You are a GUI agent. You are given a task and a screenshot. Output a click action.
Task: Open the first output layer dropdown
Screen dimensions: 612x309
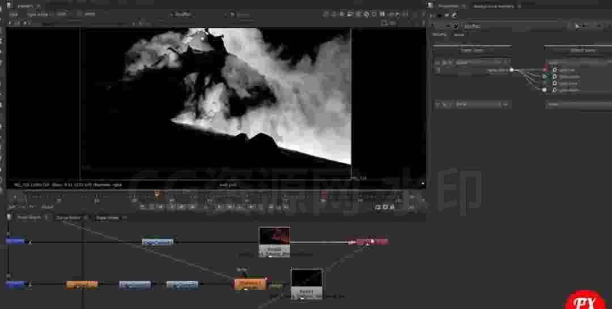tap(579, 62)
